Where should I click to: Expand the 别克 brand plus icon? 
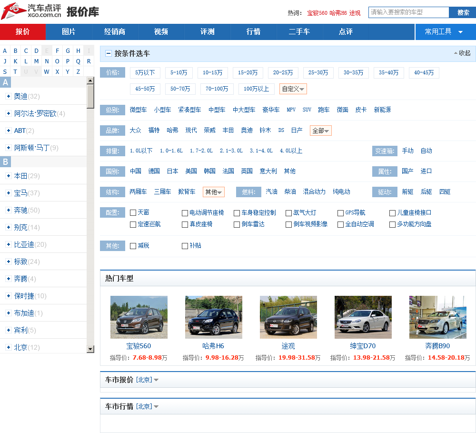click(x=9, y=227)
